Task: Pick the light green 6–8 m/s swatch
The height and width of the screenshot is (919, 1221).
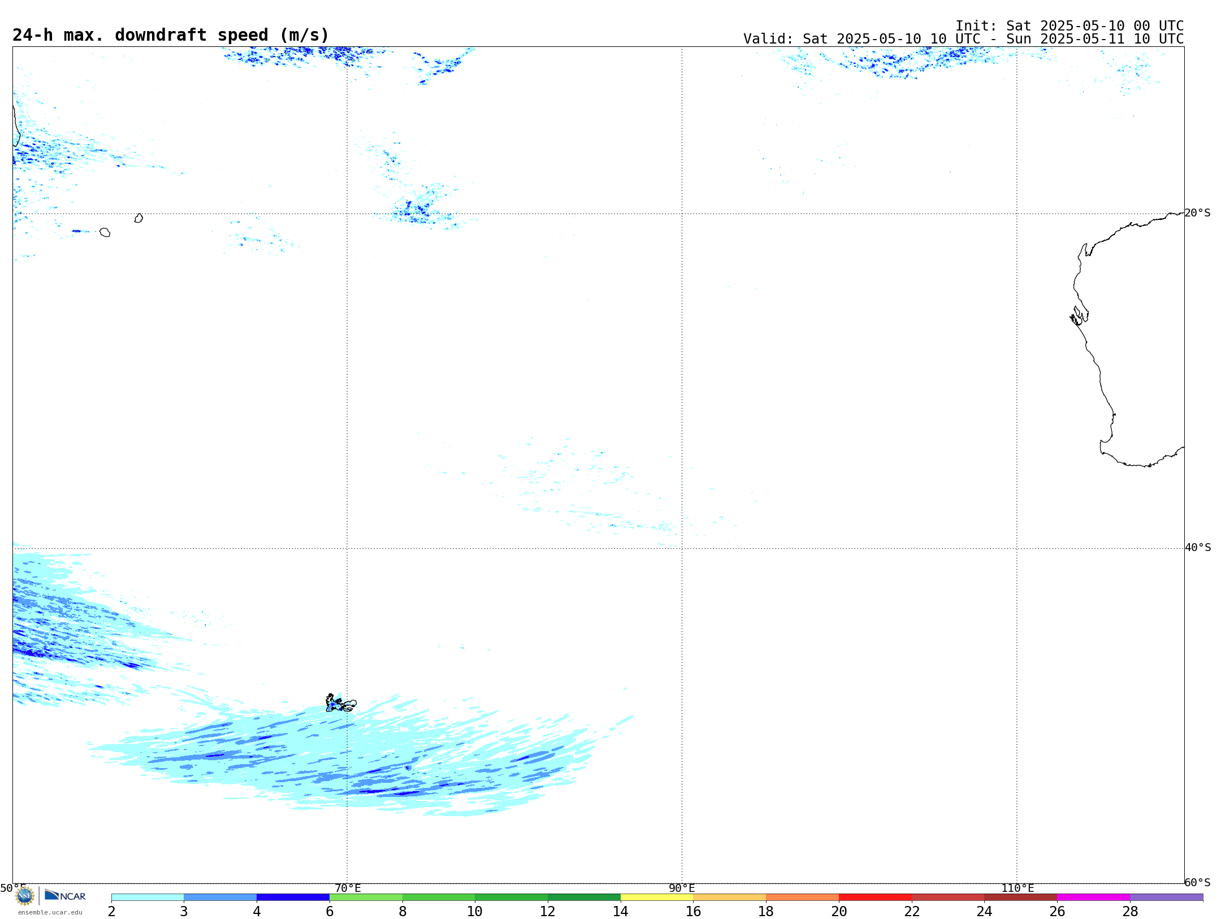Action: click(x=366, y=898)
